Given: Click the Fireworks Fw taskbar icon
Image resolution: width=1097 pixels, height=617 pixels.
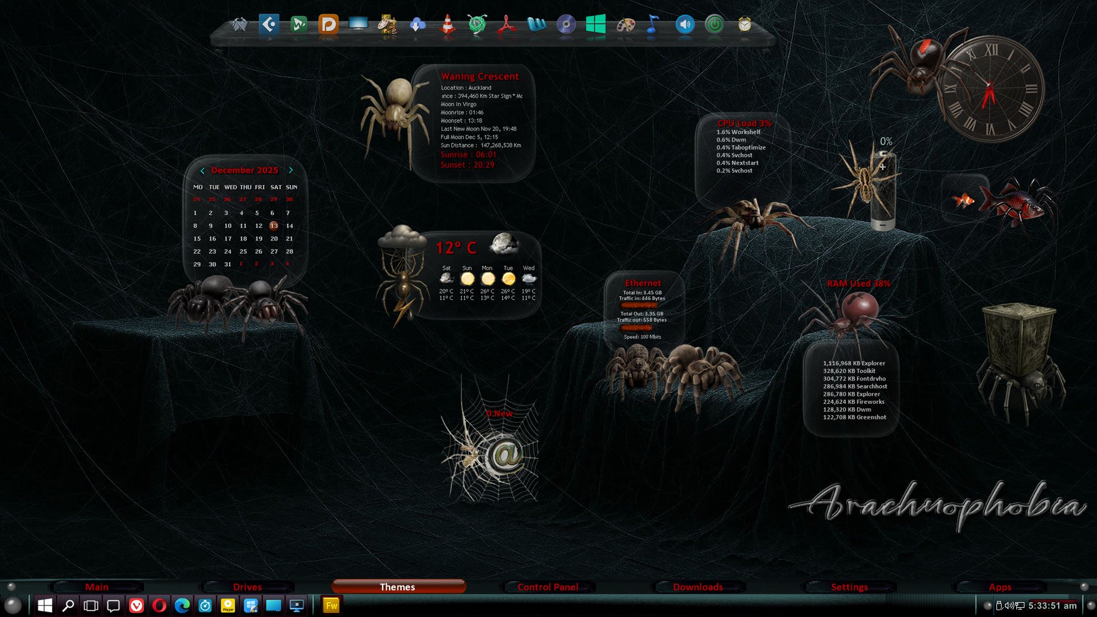Looking at the screenshot, I should pos(331,606).
